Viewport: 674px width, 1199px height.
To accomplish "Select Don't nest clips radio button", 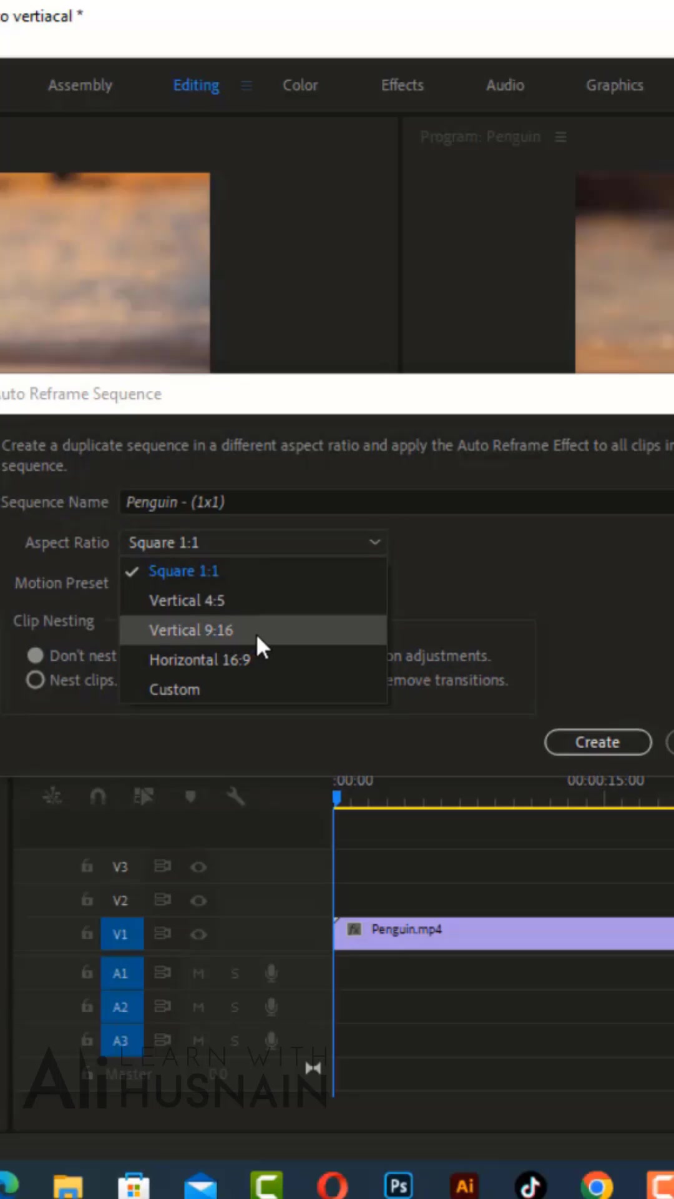I will tap(36, 655).
